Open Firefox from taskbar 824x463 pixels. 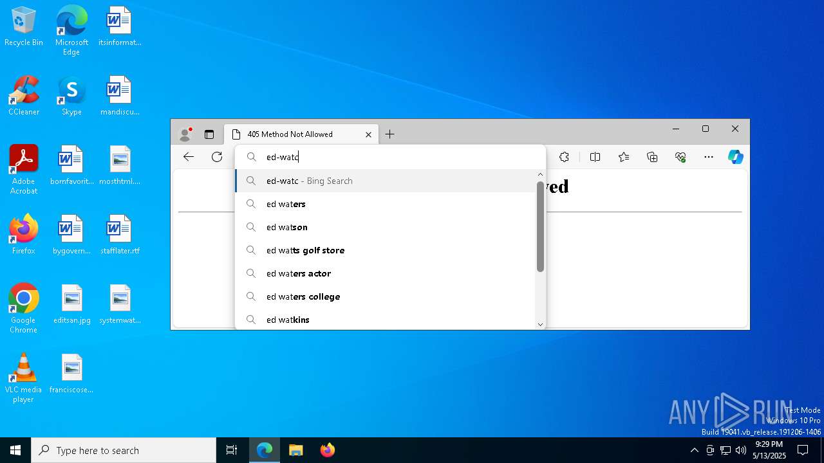(327, 450)
